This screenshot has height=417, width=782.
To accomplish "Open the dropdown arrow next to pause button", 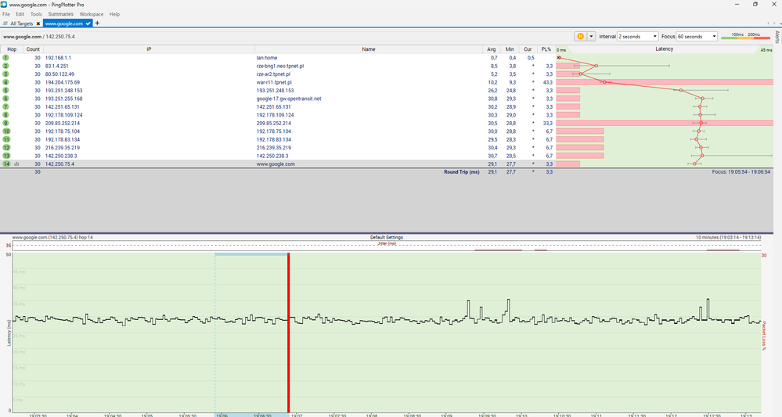I will point(591,36).
